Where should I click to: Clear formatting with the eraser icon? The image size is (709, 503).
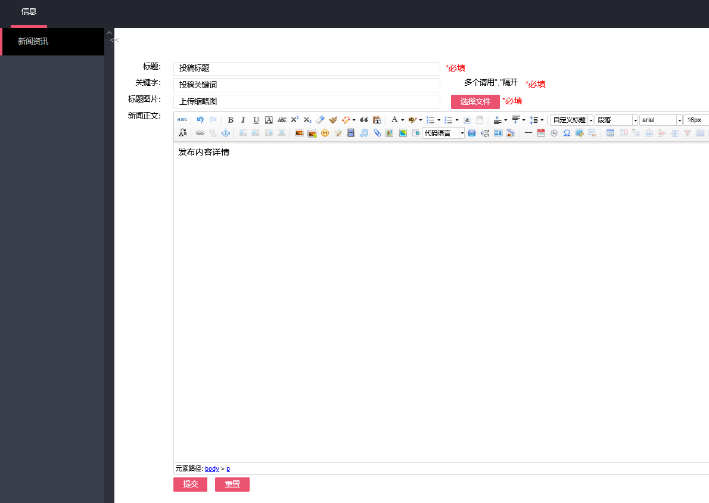coord(320,120)
